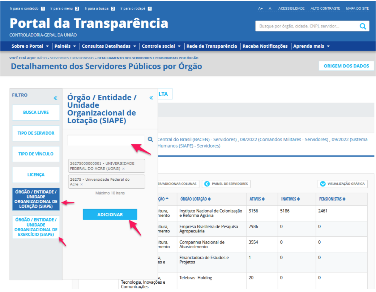Image resolution: width=376 pixels, height=292 pixels.
Task: Click the organ filter text input field
Action: [106, 140]
